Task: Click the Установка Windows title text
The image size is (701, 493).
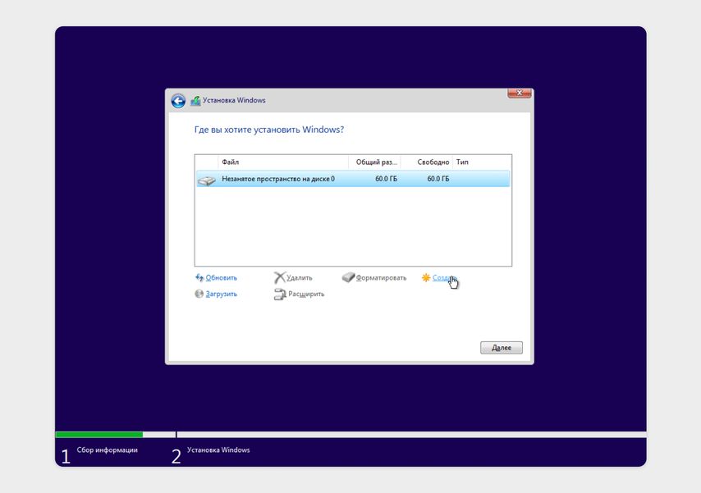Action: pyautogui.click(x=234, y=100)
